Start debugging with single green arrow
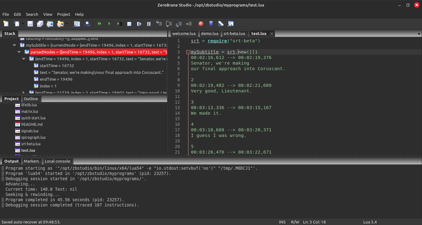422x225 pixels. pos(109,24)
